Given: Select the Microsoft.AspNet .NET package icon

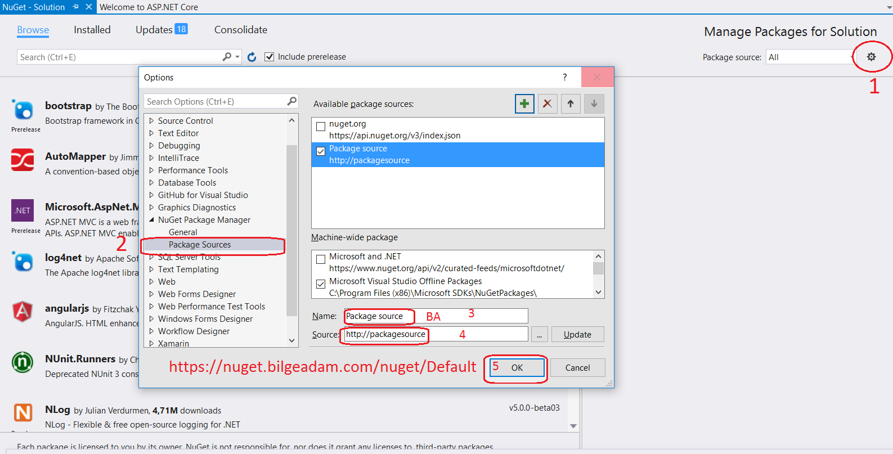Looking at the screenshot, I should (x=23, y=210).
